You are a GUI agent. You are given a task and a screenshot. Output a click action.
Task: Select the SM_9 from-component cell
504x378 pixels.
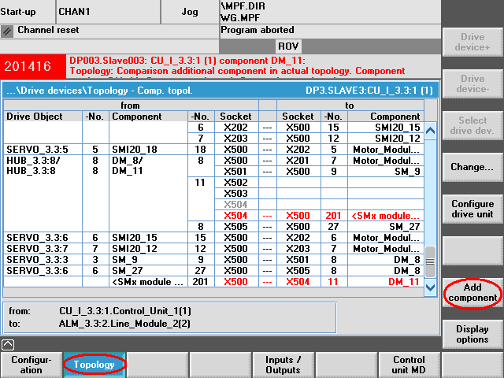point(148,260)
